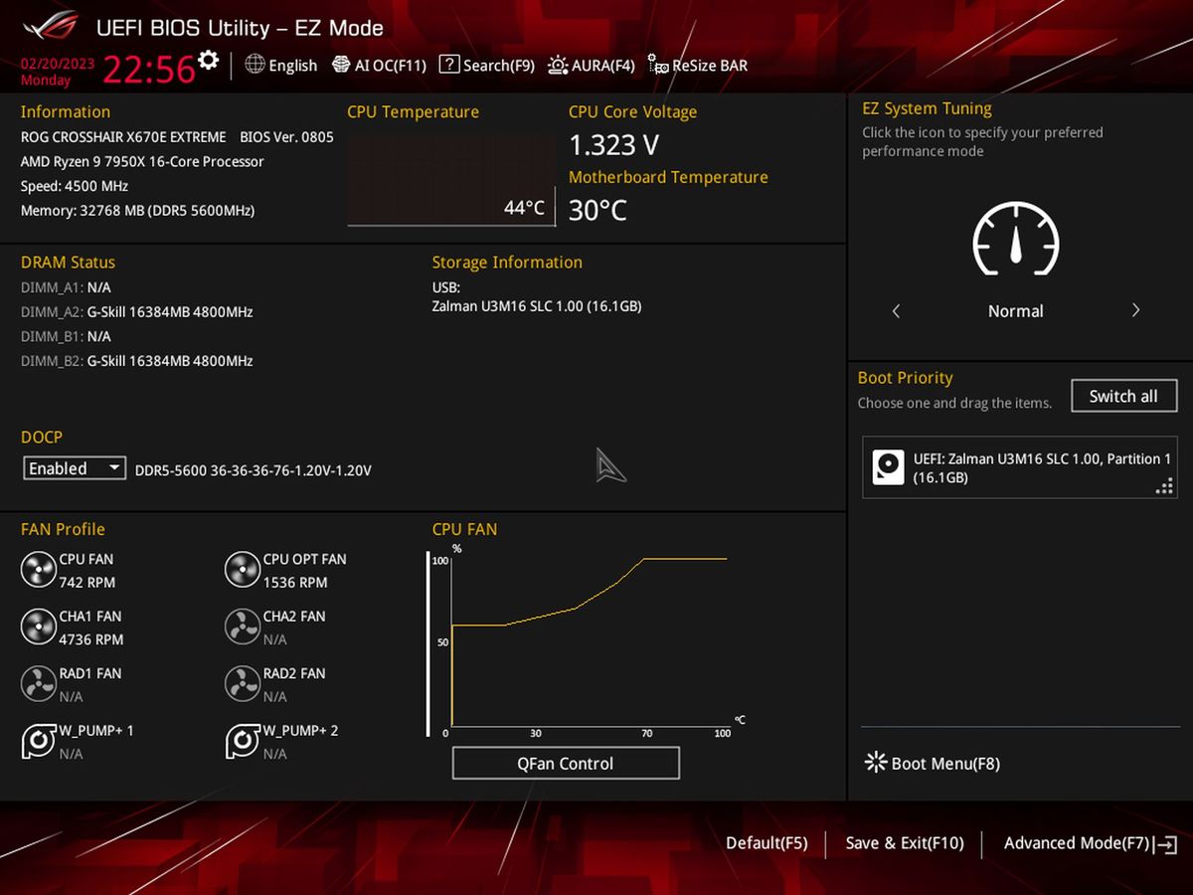Click the Zalman U3M16 USB storage text
1193x895 pixels.
click(537, 306)
